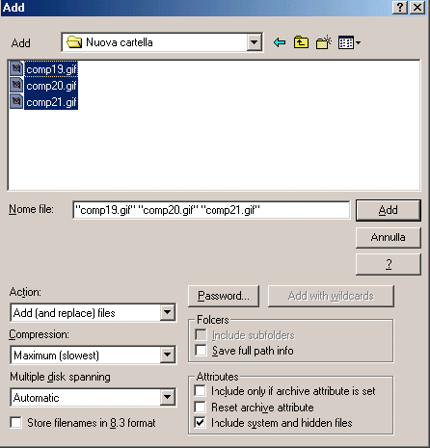Go up one folder level icon
This screenshot has width=430, height=448.
301,42
